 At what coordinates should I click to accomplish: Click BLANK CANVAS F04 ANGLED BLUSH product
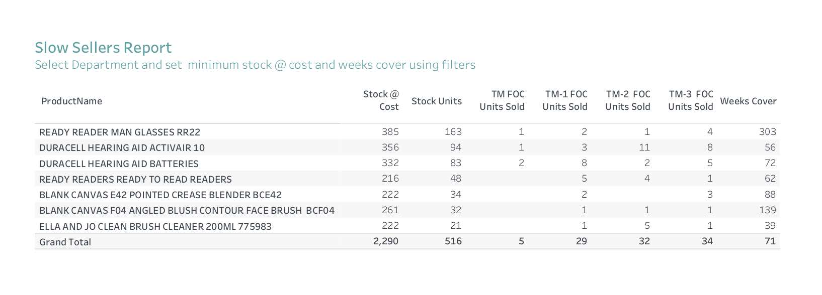[x=187, y=211]
